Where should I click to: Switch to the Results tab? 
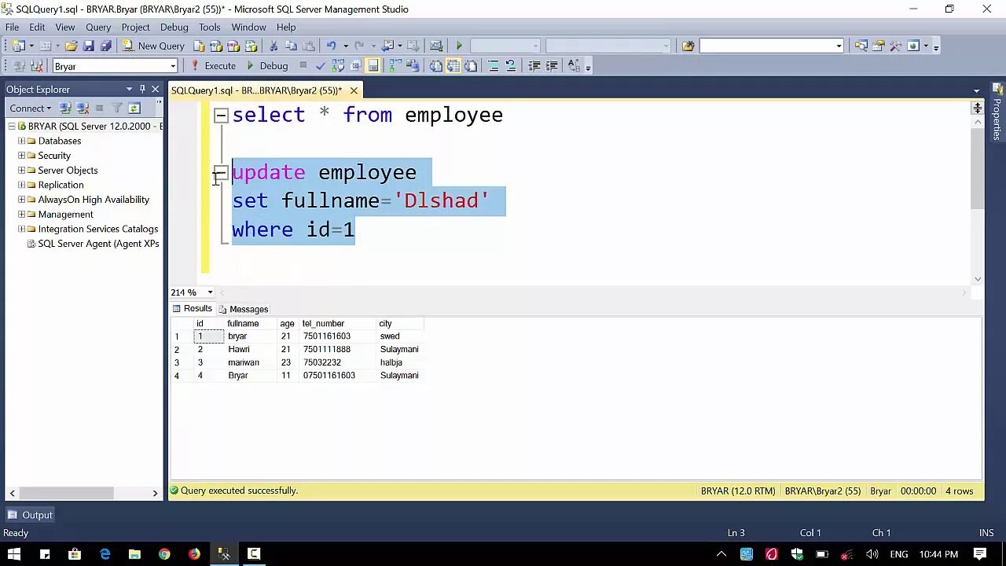(193, 309)
